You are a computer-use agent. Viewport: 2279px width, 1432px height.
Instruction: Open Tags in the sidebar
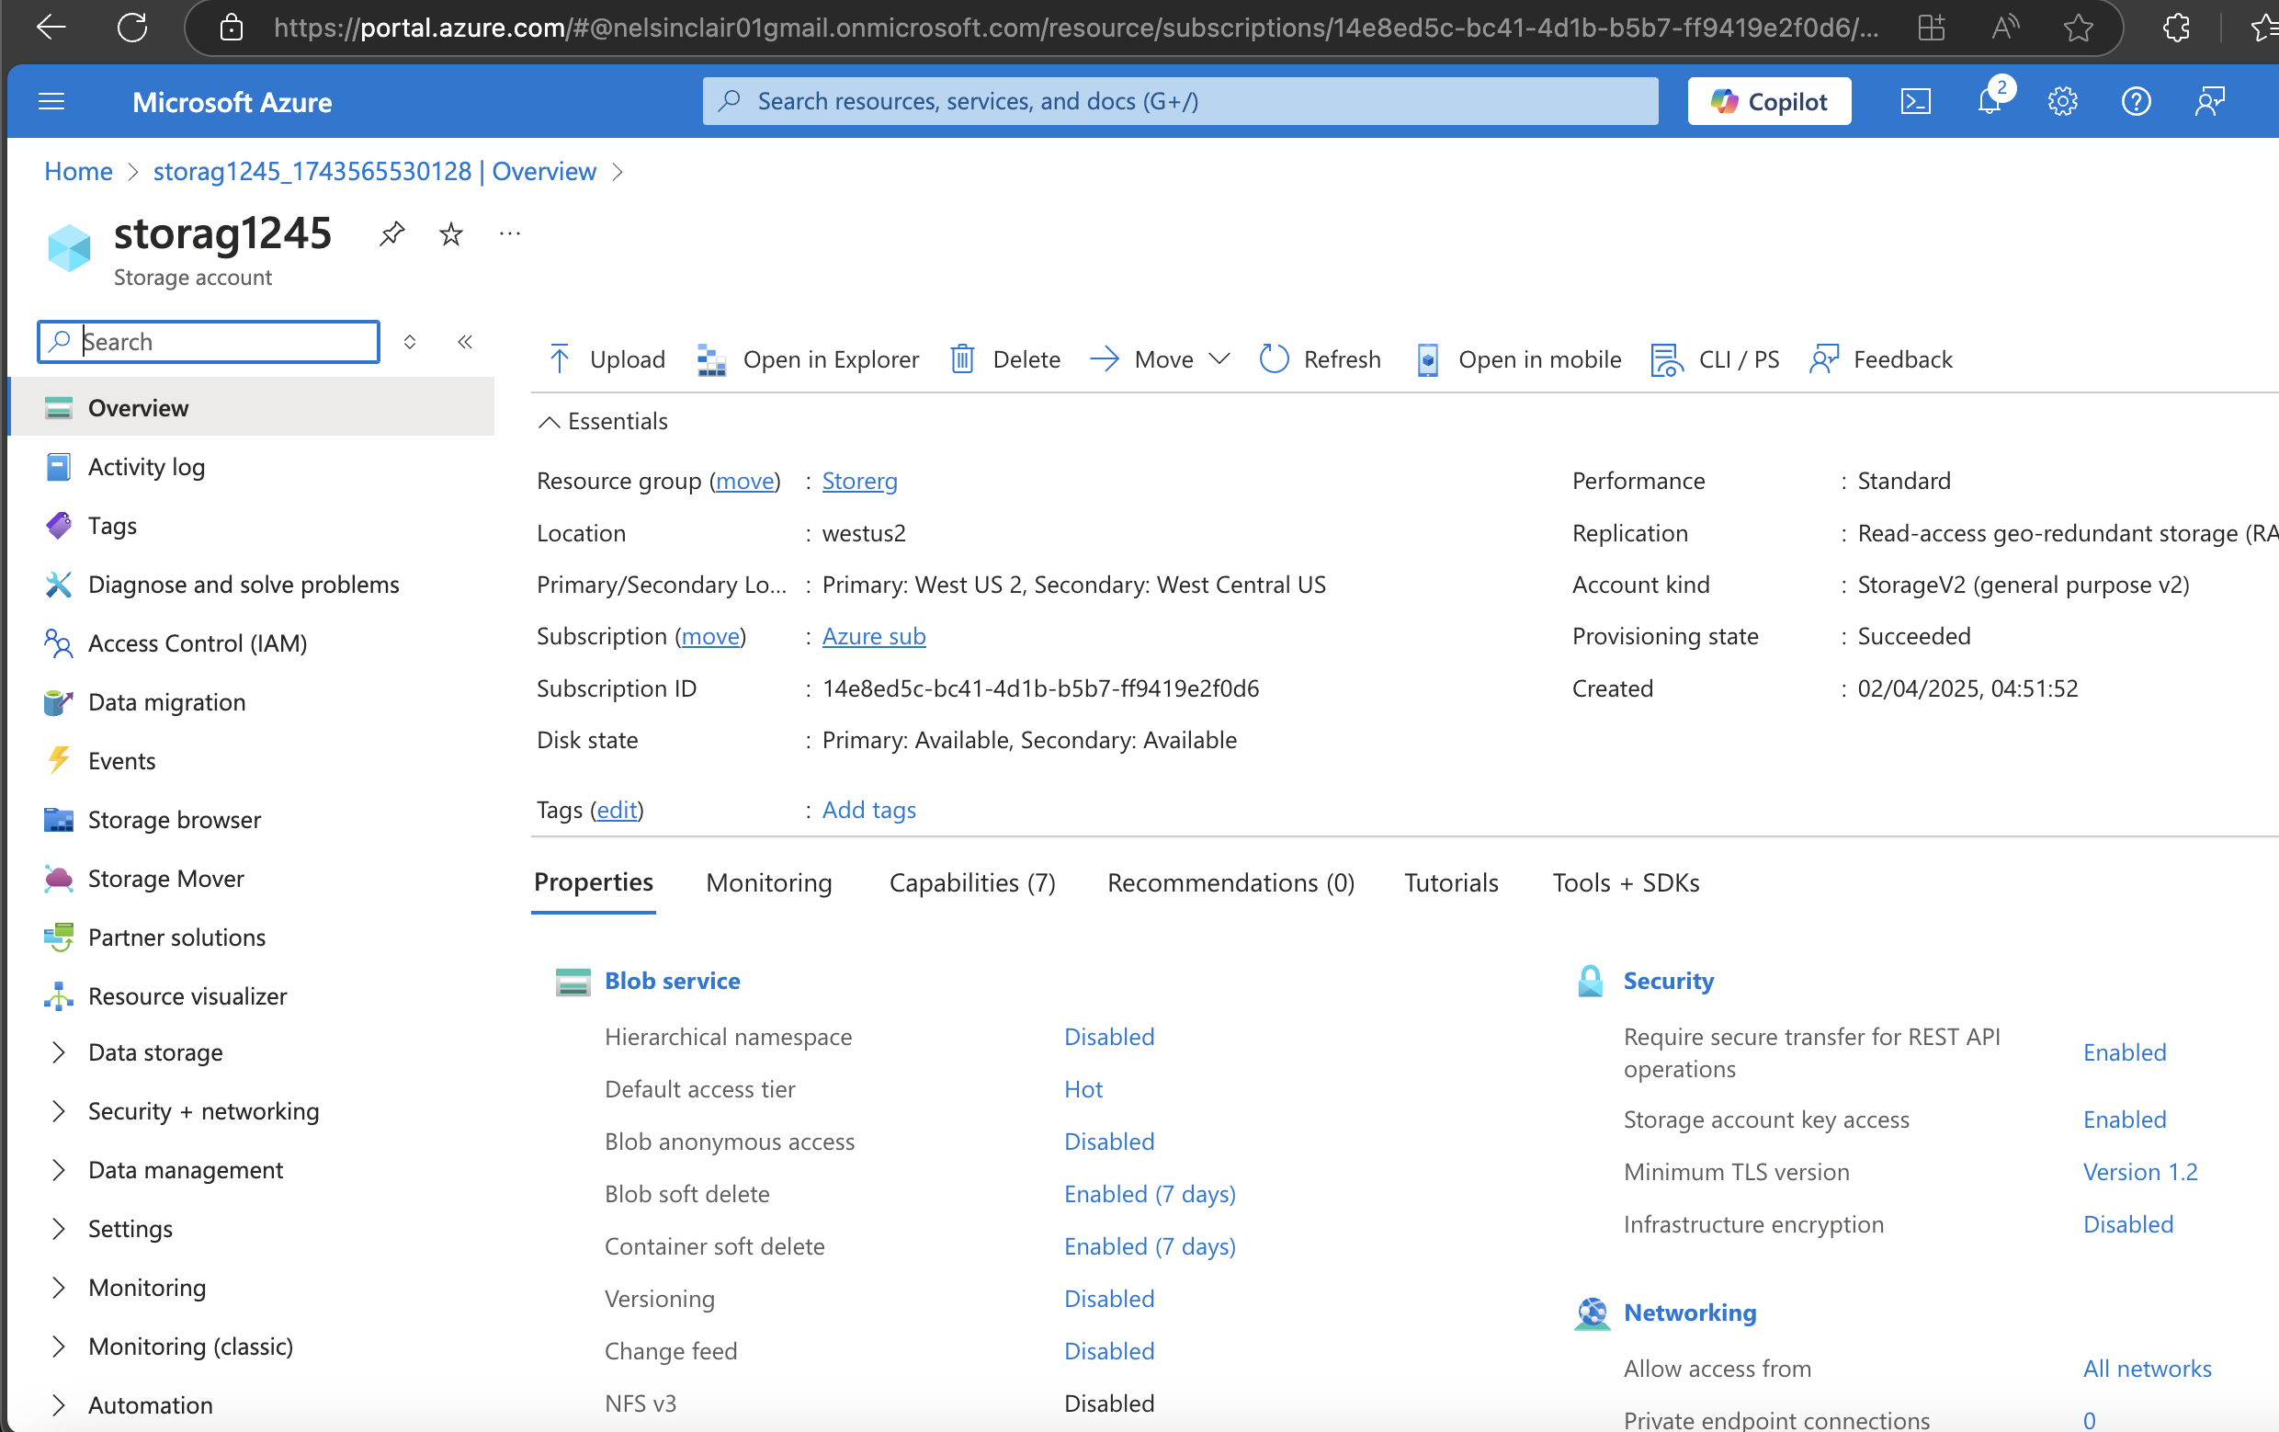[112, 526]
